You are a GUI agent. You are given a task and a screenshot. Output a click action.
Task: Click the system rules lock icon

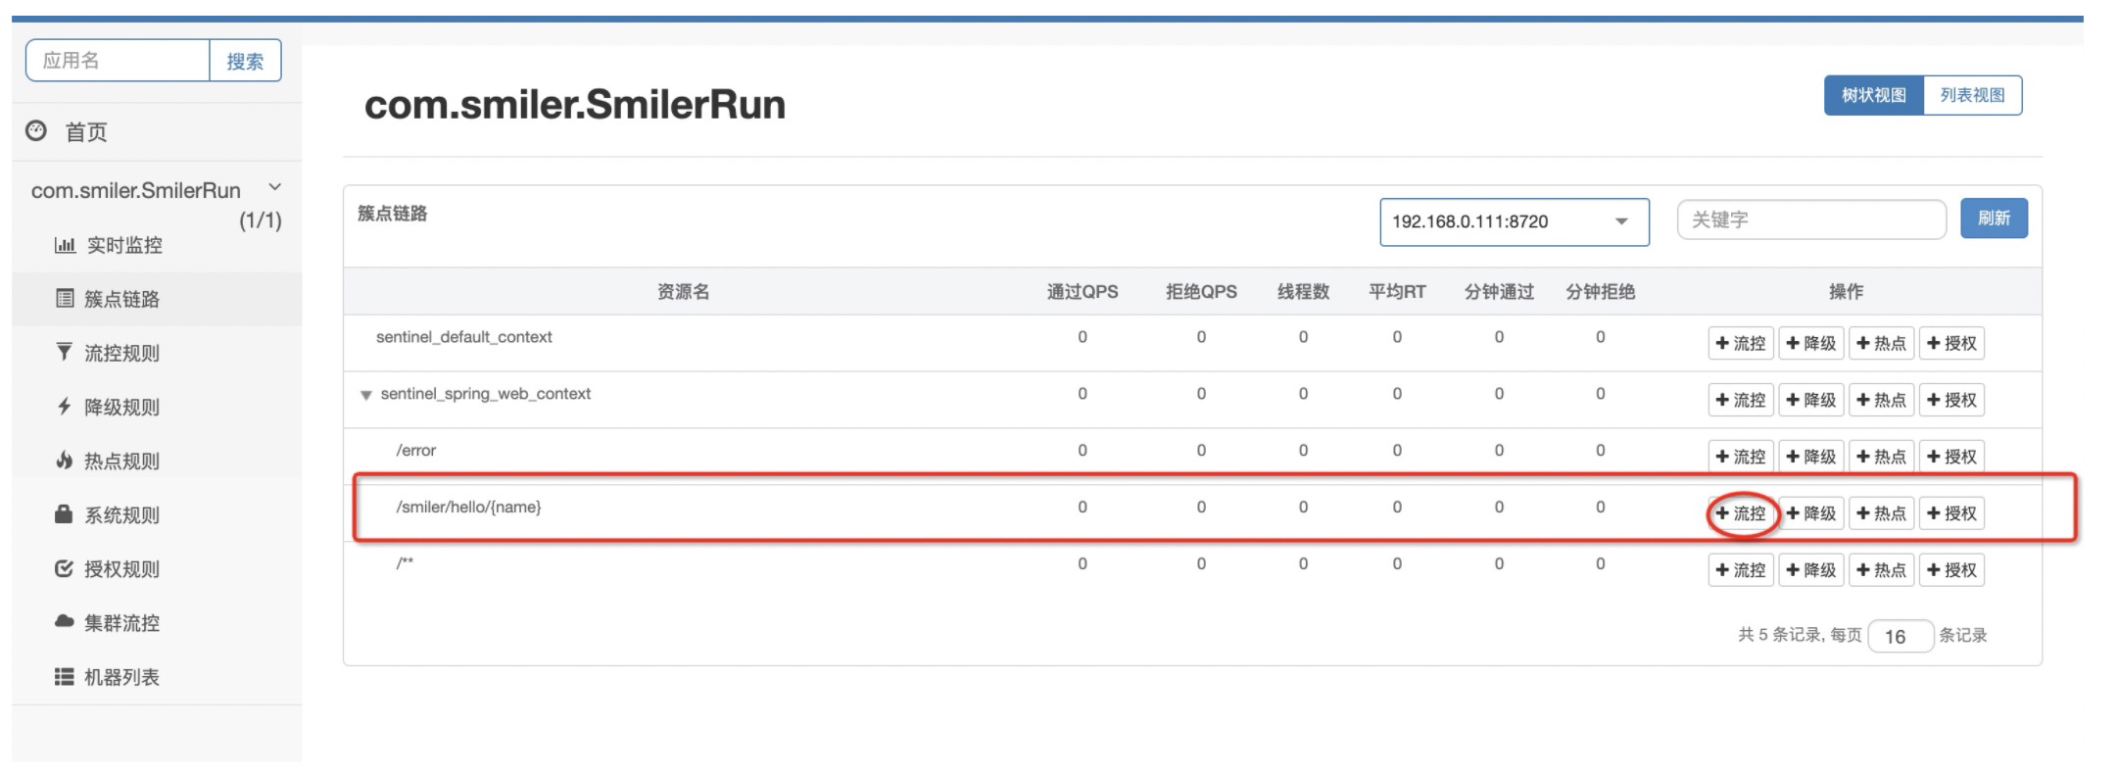pos(65,514)
